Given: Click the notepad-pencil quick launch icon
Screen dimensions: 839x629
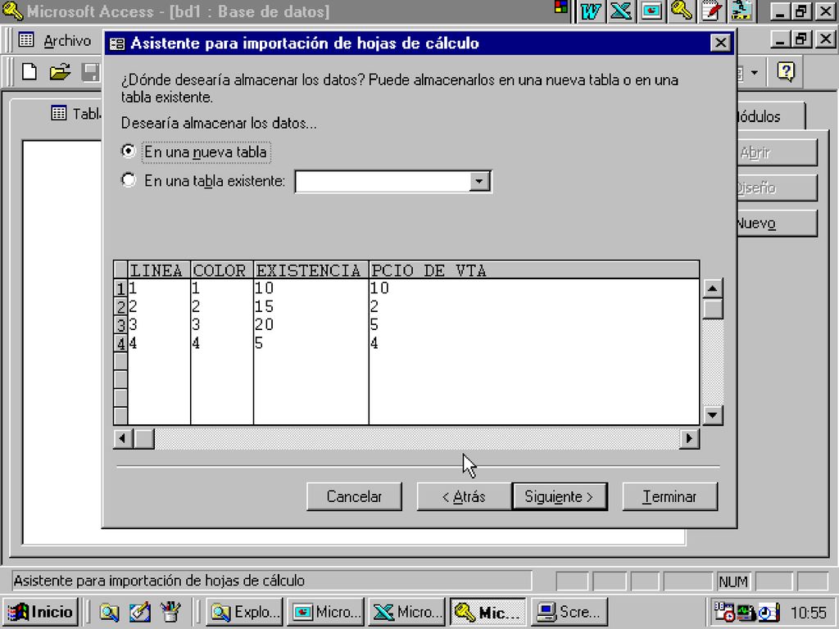Looking at the screenshot, I should click(139, 612).
